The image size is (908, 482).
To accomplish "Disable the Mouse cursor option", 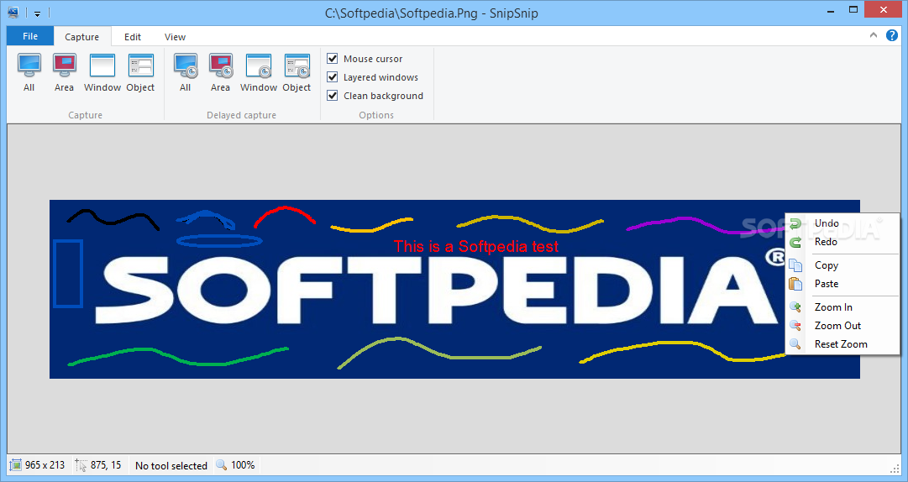I will click(x=333, y=59).
